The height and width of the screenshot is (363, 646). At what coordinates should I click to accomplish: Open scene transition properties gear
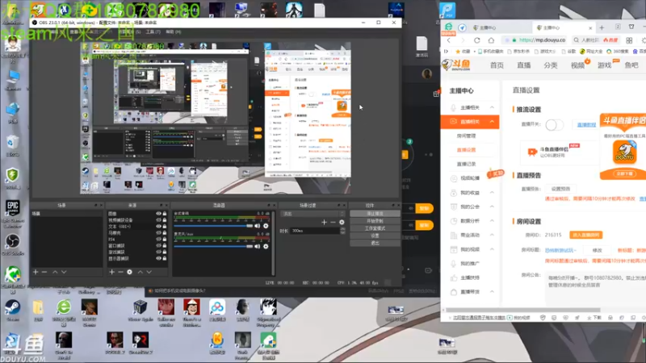point(342,223)
